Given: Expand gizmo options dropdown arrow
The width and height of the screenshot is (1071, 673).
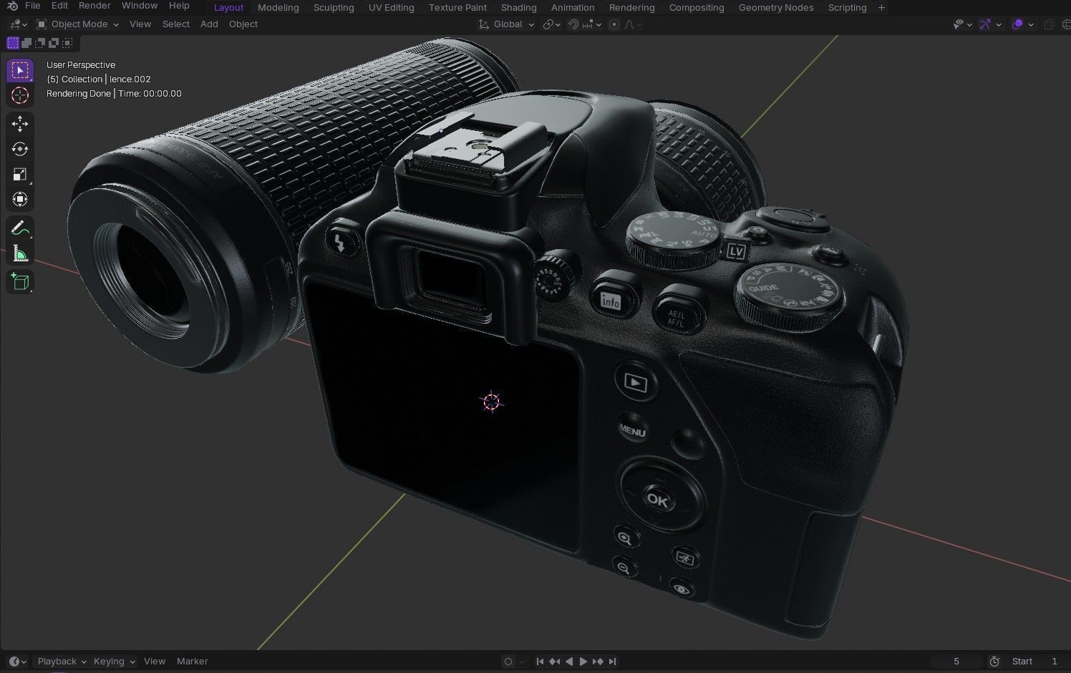Looking at the screenshot, I should point(999,24).
